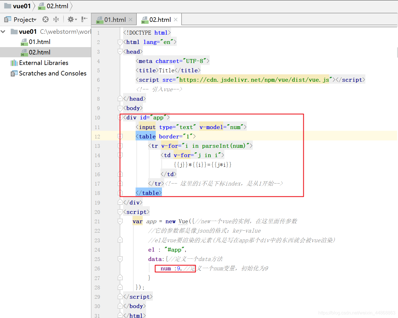The height and width of the screenshot is (318, 398).
Task: Close the 02.html tab
Action: [176, 20]
